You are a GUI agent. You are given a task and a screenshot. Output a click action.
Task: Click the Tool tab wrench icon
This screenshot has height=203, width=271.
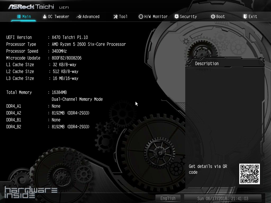pyautogui.click(x=115, y=17)
